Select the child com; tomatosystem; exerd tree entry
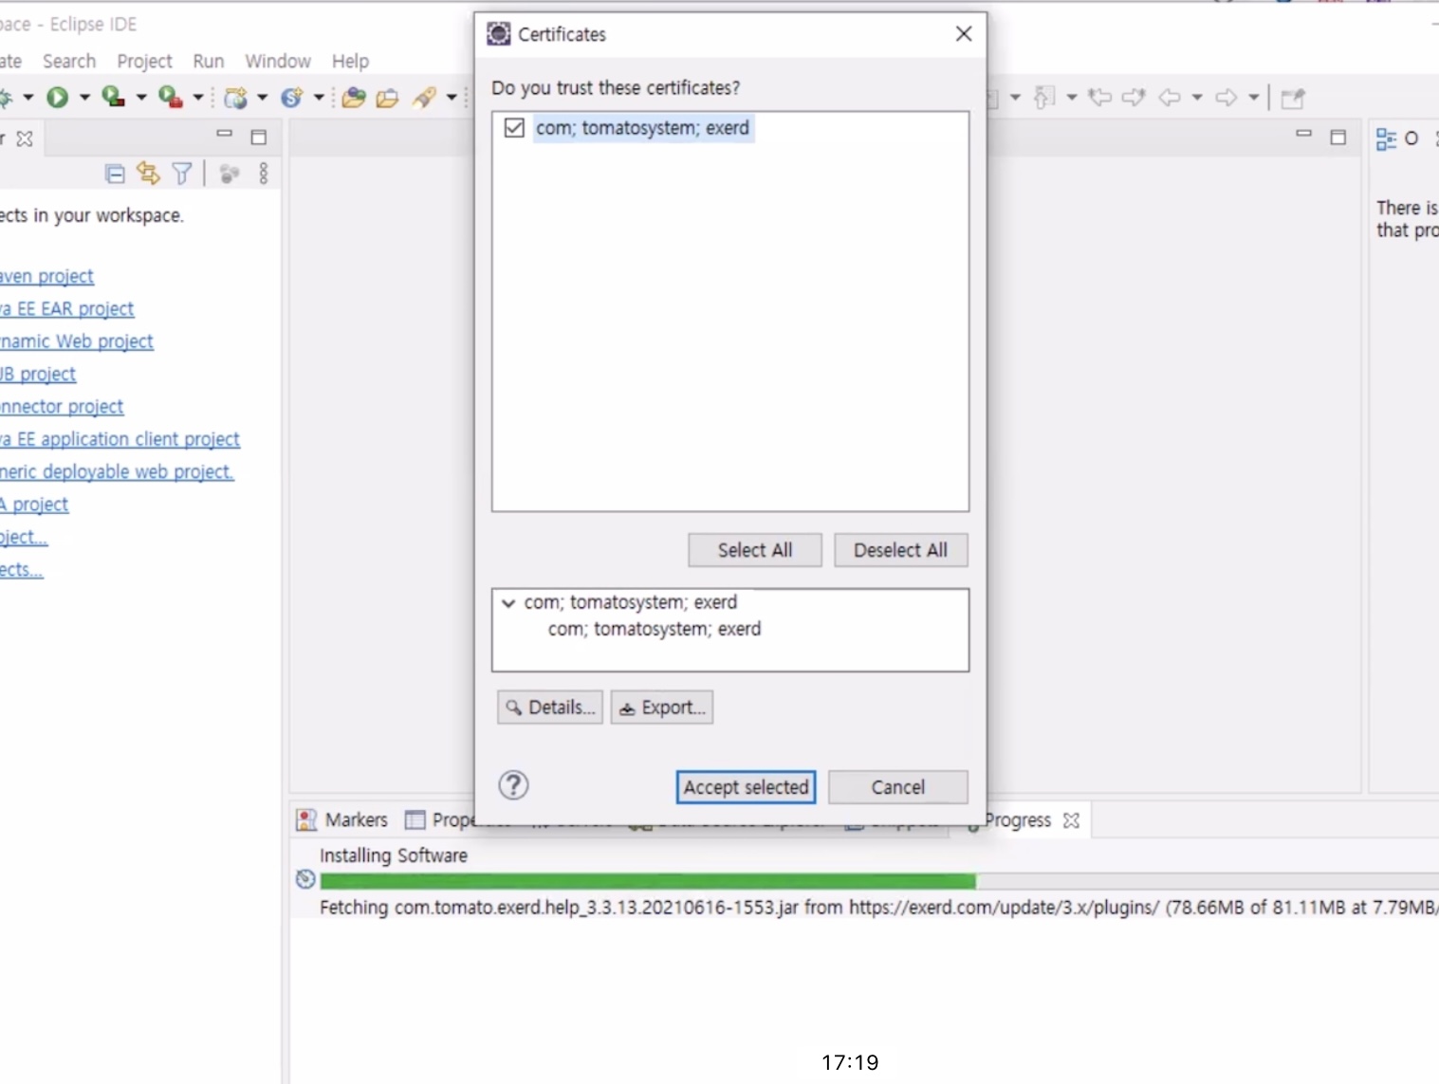 click(655, 629)
